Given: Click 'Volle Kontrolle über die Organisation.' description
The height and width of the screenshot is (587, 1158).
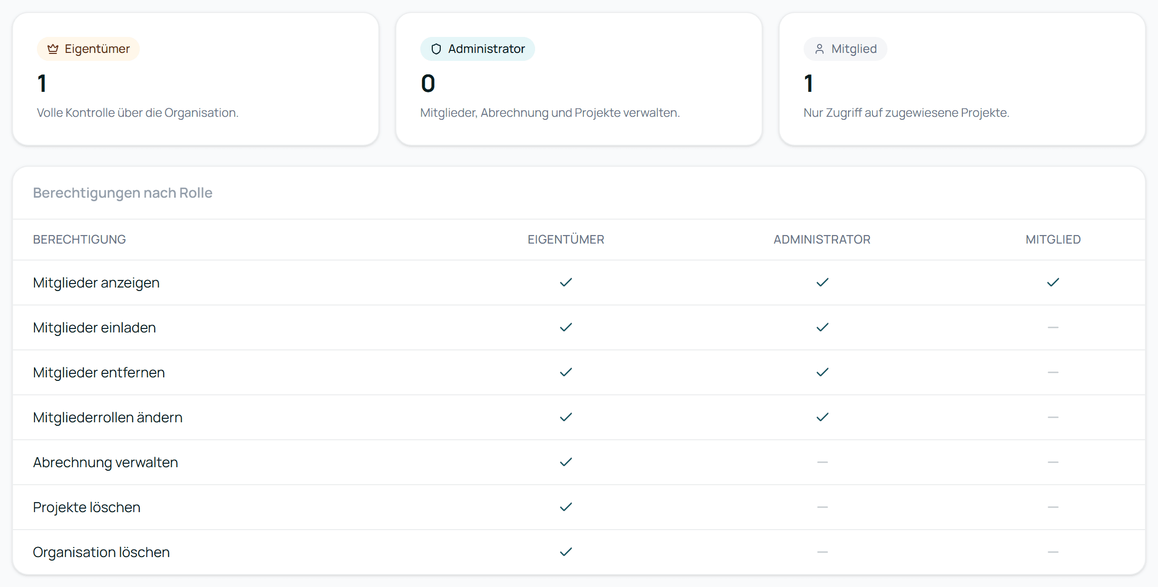Looking at the screenshot, I should [x=138, y=113].
